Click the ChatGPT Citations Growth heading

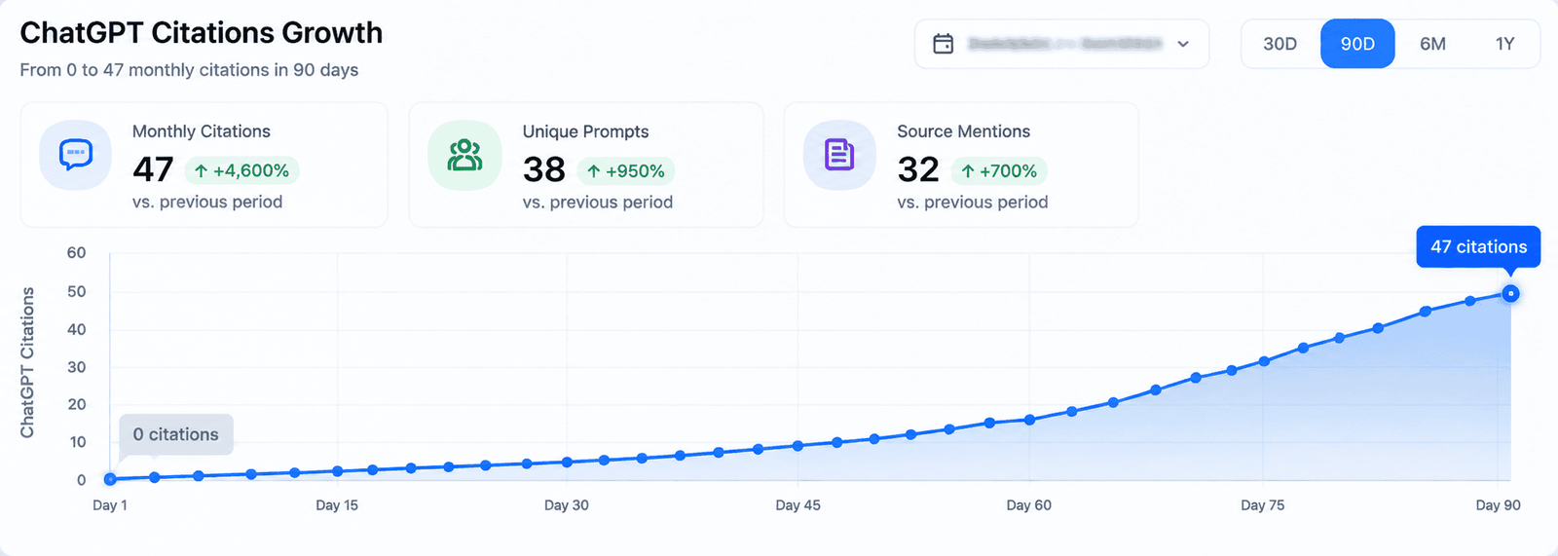pyautogui.click(x=202, y=32)
